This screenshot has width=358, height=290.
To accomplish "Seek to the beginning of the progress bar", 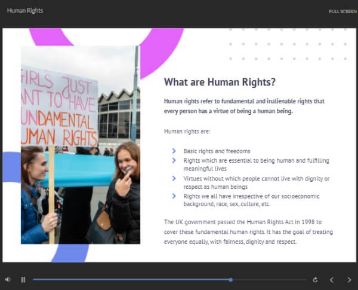I will click(34, 280).
